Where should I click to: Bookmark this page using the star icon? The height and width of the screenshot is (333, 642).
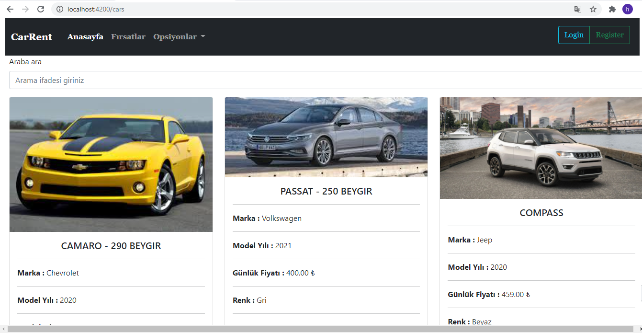click(x=593, y=9)
